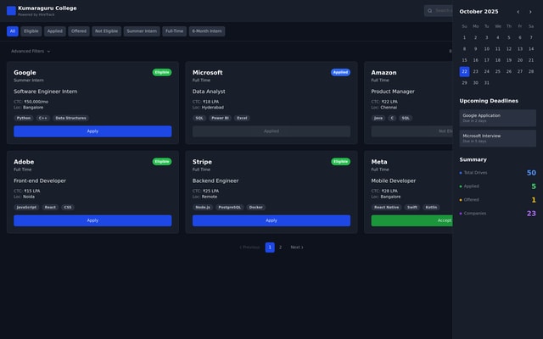The height and width of the screenshot is (339, 543).
Task: Toggle the Not Eligible filter chip
Action: tap(106, 31)
